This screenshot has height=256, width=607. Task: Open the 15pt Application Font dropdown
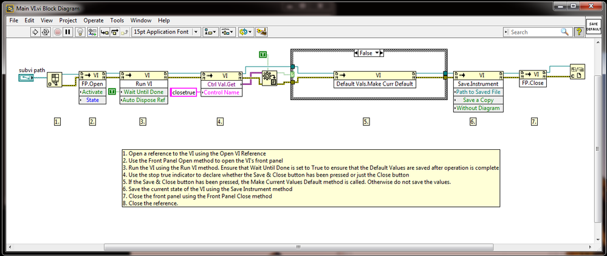(196, 32)
